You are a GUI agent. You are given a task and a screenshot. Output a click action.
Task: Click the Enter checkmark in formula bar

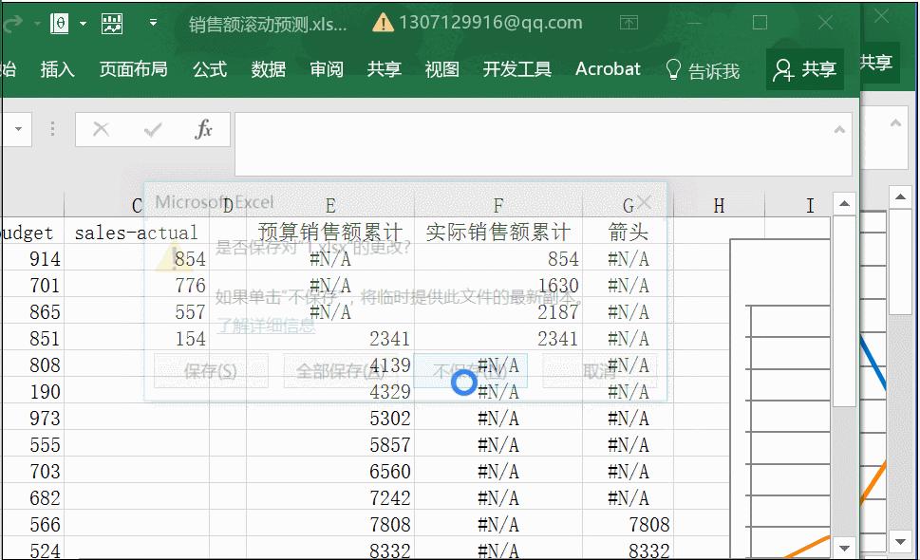(x=149, y=128)
